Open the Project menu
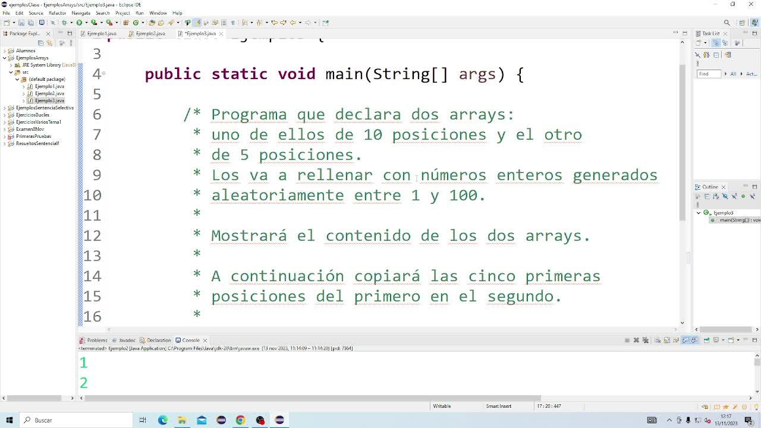 pyautogui.click(x=122, y=12)
